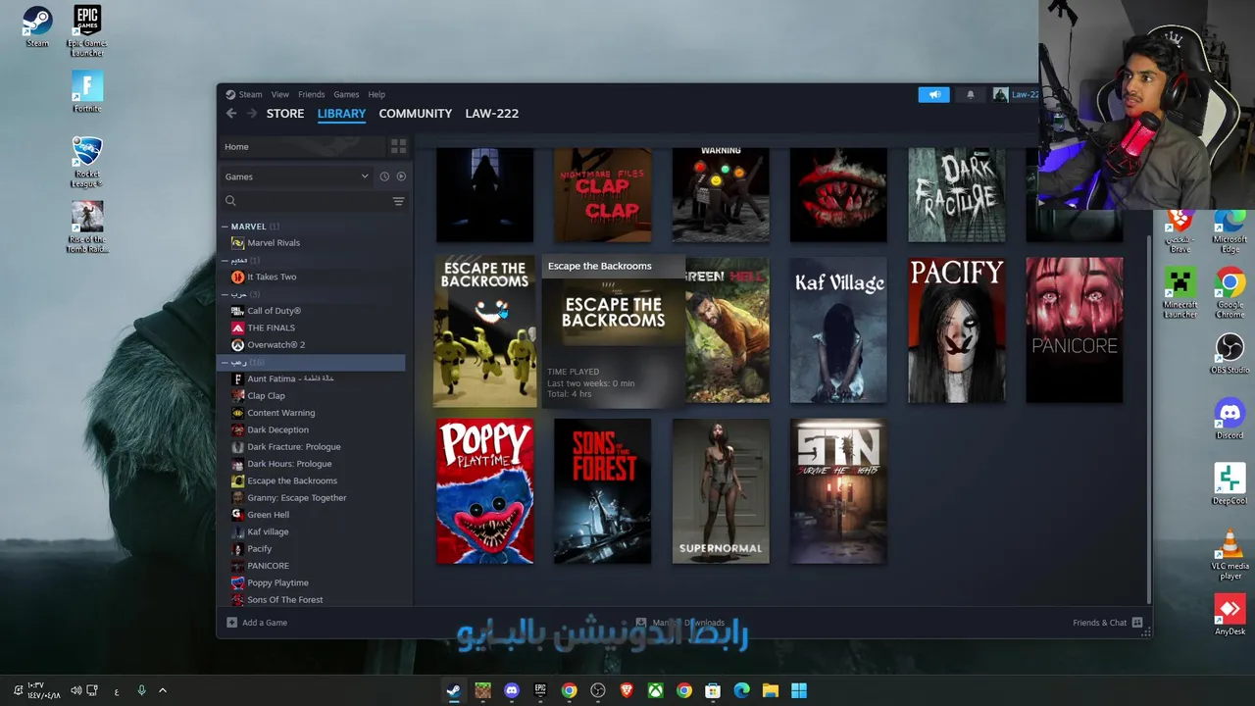
Task: Toggle show ready-to-play games filter
Action: (x=401, y=176)
